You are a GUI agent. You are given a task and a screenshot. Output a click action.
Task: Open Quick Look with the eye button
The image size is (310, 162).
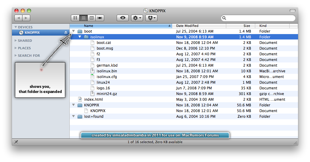coord(123,18)
